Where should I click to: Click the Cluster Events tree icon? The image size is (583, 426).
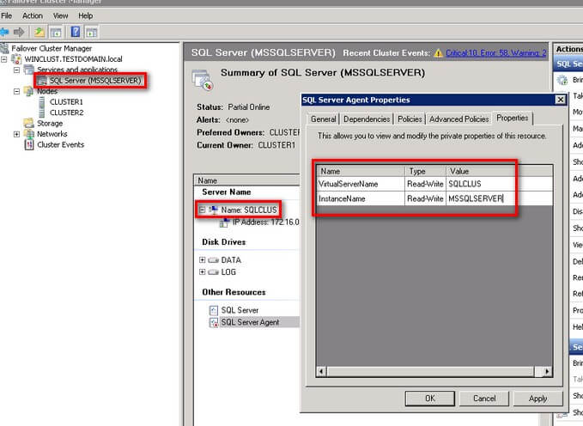click(28, 145)
